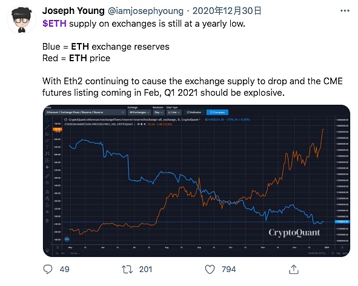The height and width of the screenshot is (286, 358).
Task: Toggle the lock drawings icon in sidebar
Action: [x=47, y=205]
